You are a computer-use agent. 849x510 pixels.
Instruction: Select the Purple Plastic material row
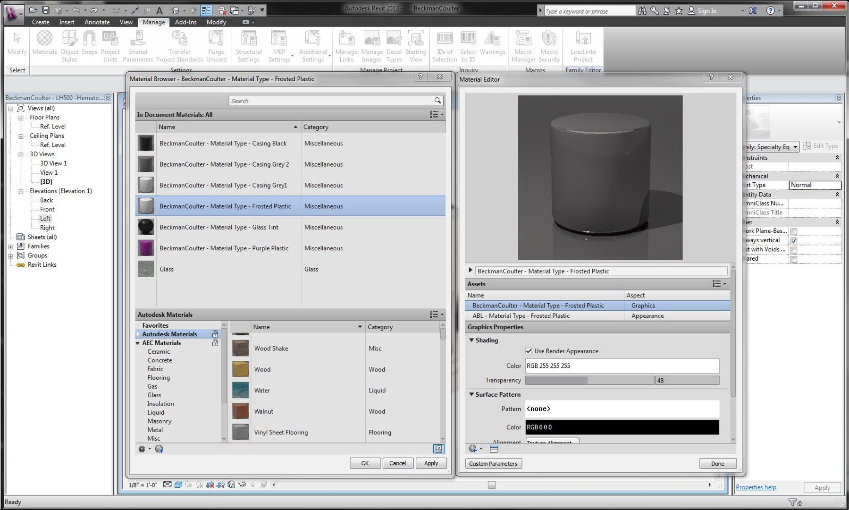point(290,248)
